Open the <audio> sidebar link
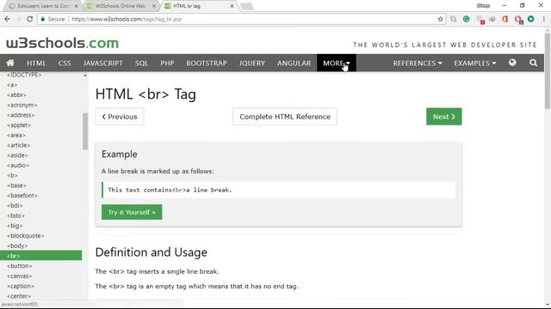This screenshot has width=551, height=309. click(18, 166)
